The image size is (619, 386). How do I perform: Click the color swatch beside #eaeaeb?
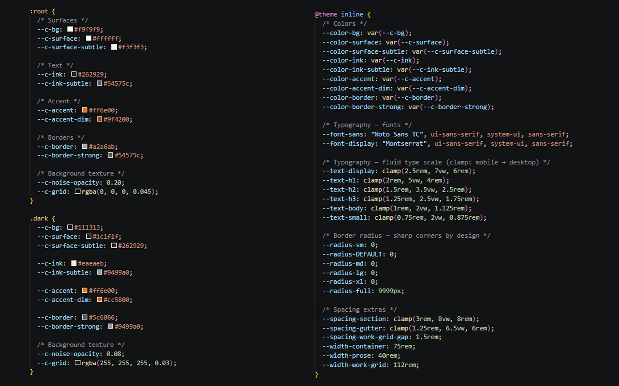pos(74,263)
